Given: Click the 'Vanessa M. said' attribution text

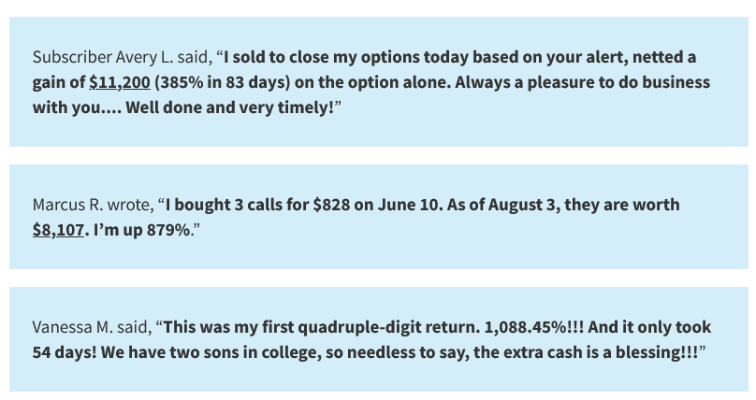Looking at the screenshot, I should point(91,327).
